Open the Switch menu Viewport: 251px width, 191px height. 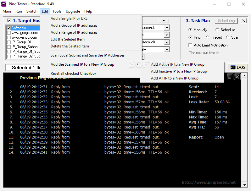click(x=32, y=11)
